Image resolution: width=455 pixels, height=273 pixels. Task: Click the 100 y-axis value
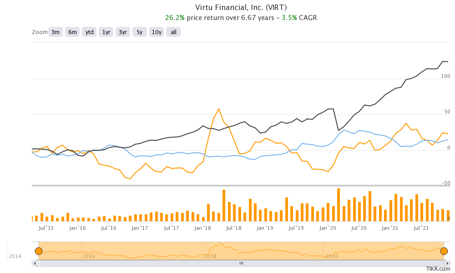click(445, 76)
